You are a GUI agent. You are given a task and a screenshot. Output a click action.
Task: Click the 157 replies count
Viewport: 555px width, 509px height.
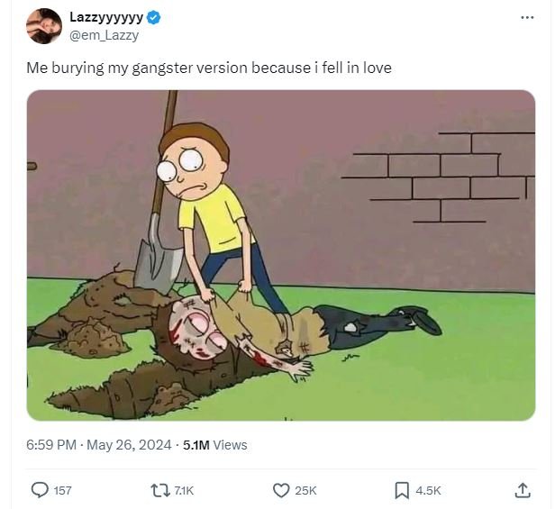coord(62,490)
